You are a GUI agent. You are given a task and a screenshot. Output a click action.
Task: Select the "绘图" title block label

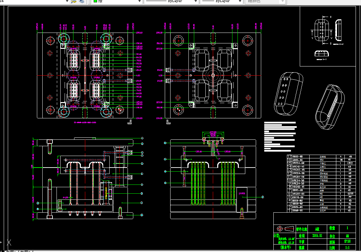pyautogui.click(x=301, y=236)
